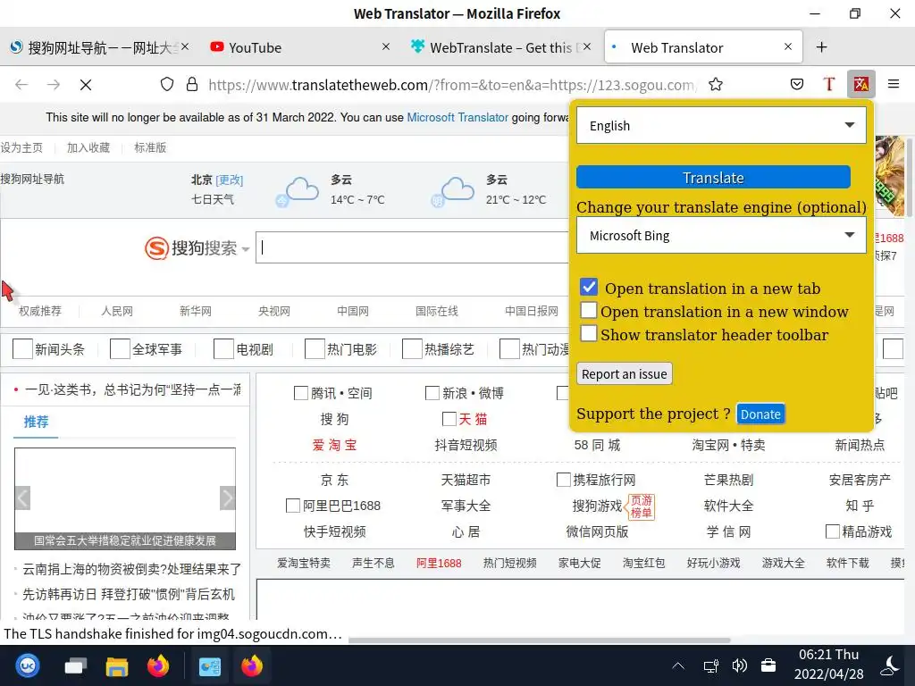
Task: Click the briefcase tray icon
Action: click(768, 665)
